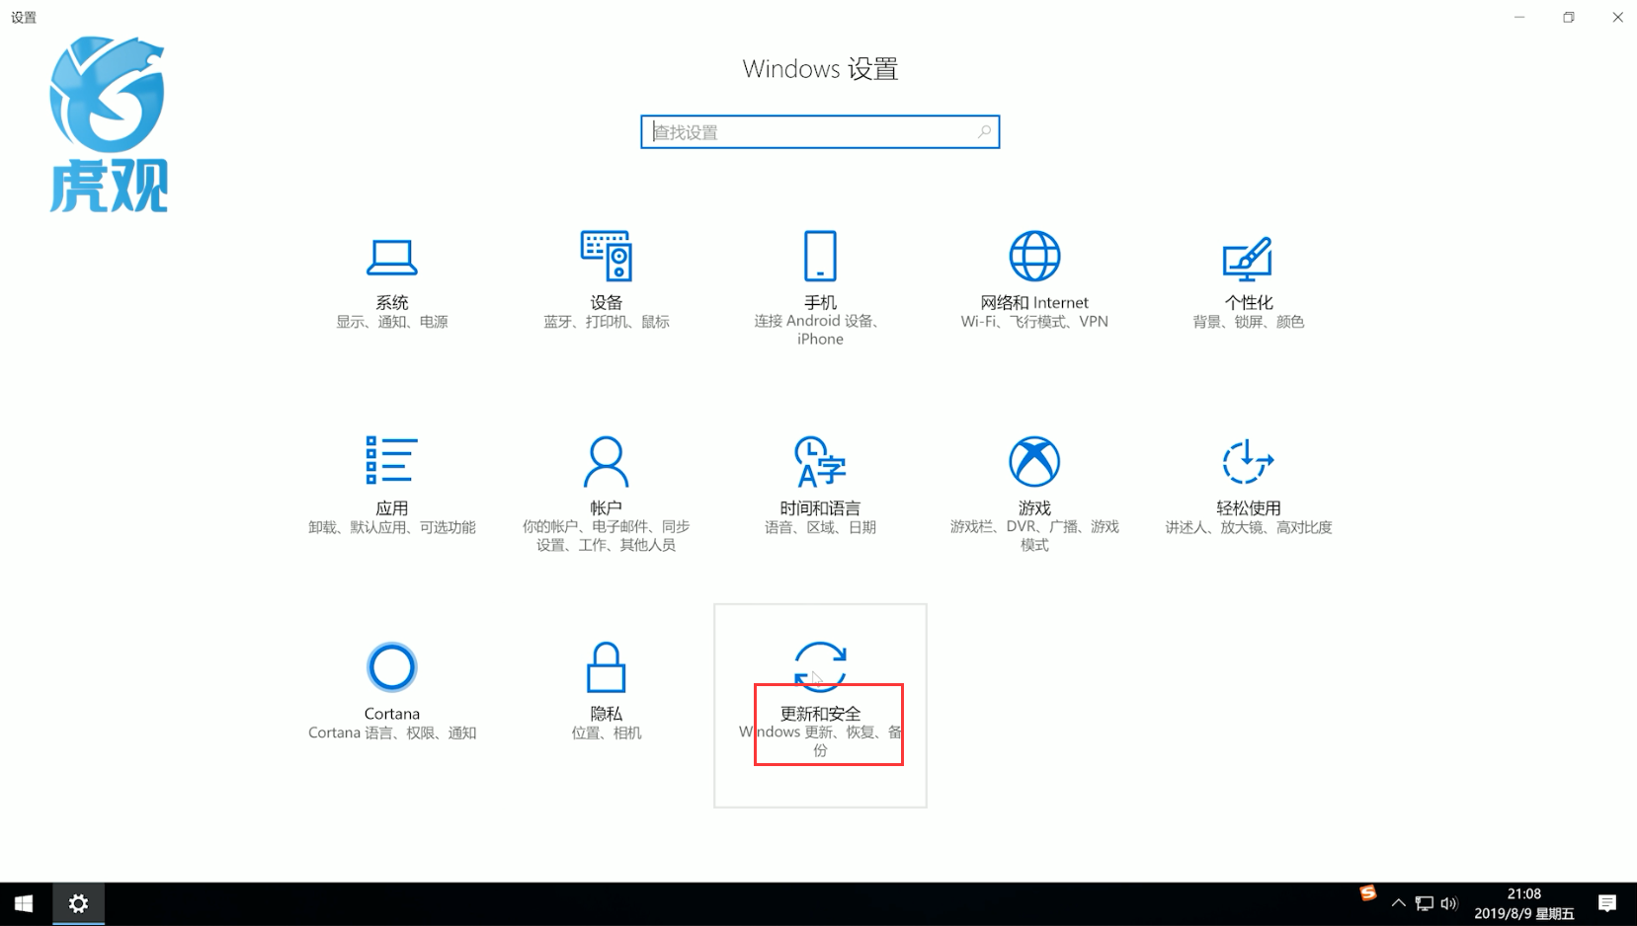Open the network tray icon
1637x926 pixels.
[x=1424, y=903]
